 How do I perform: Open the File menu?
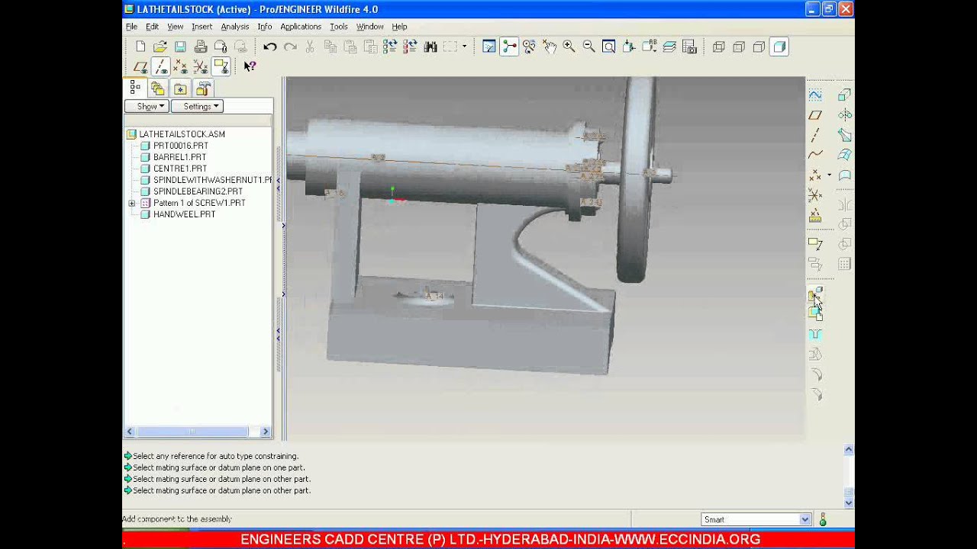[131, 27]
